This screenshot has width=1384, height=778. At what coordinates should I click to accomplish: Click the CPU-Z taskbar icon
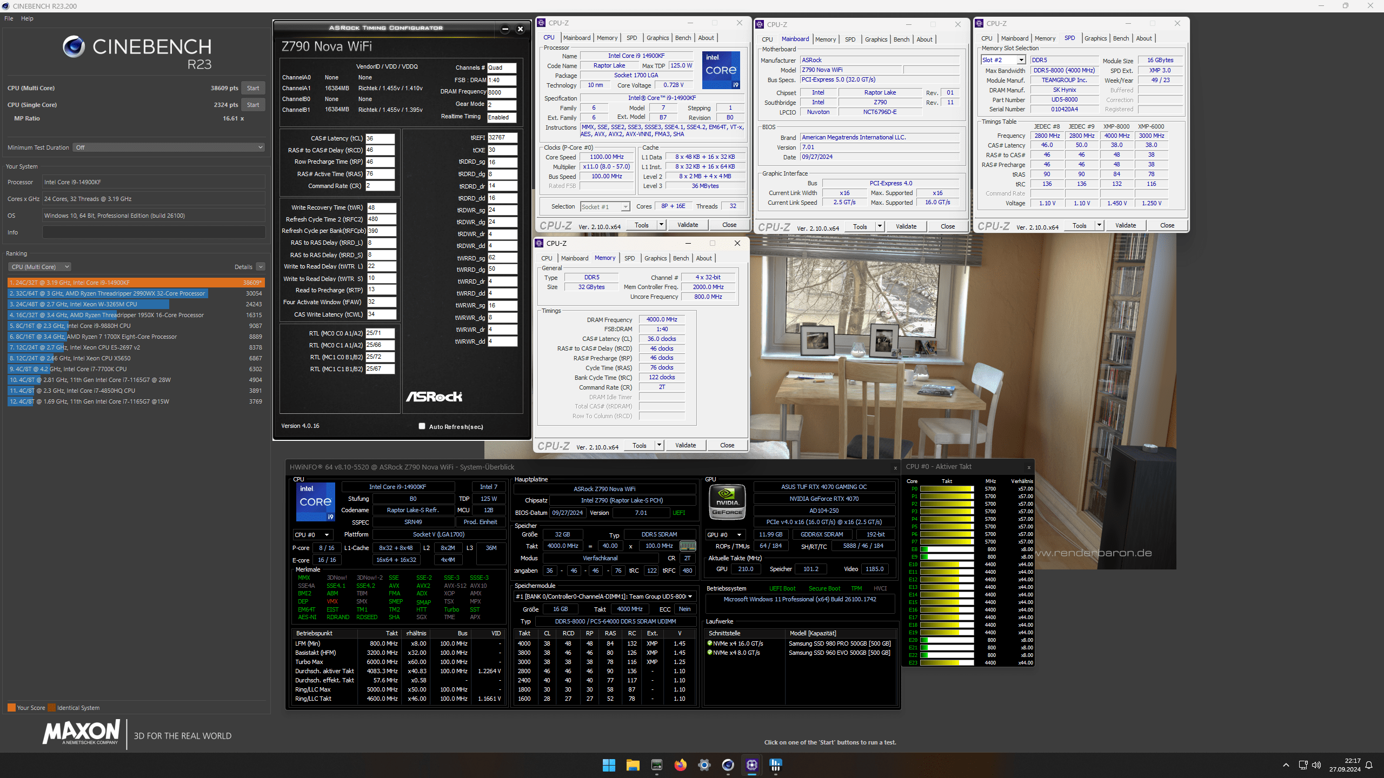751,765
